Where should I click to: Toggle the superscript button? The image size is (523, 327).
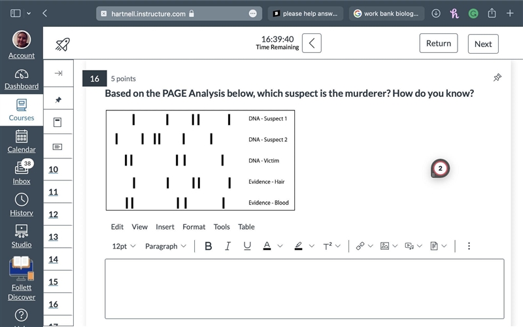(328, 247)
